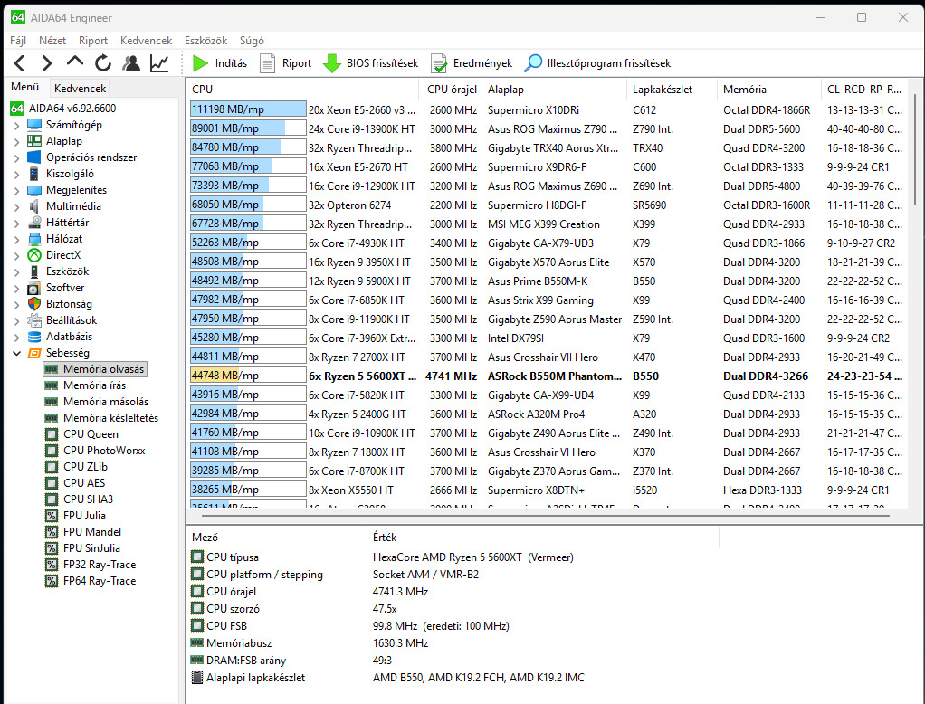Screen dimensions: 925x704
Task: Click the back navigation arrow
Action: pos(20,63)
